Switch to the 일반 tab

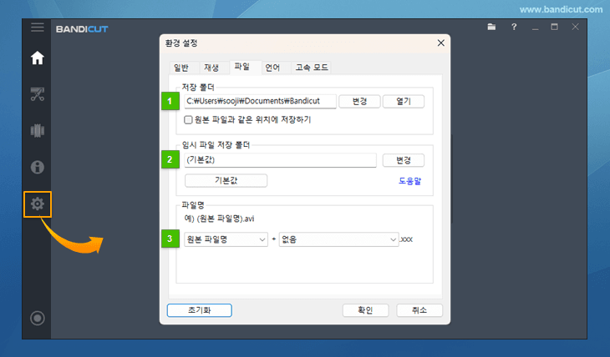(181, 68)
